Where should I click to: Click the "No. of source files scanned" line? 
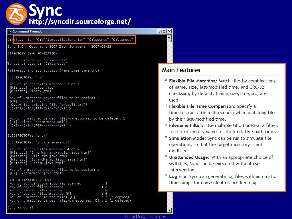(58, 187)
